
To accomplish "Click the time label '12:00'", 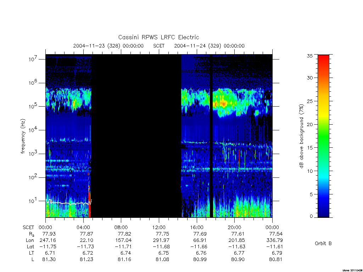I will tap(159, 227).
